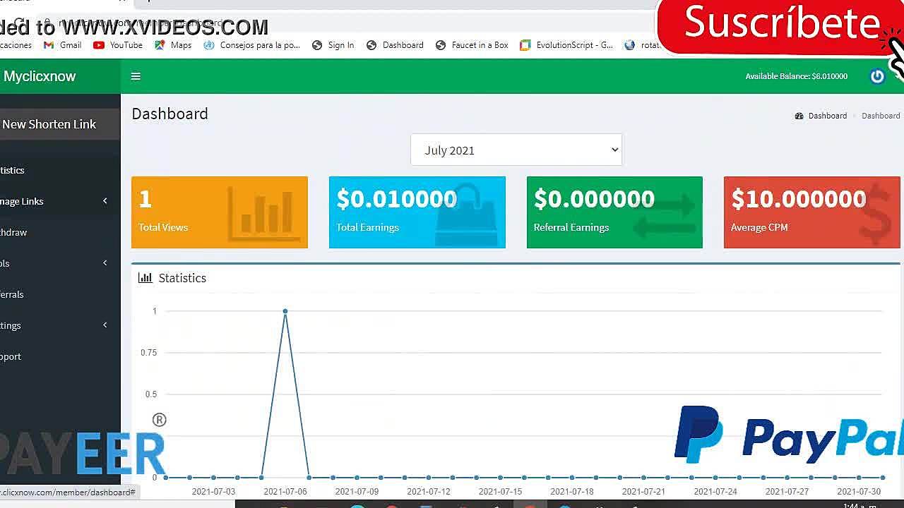Click the Total Earnings blue card
Screen dimensions: 904x508
(x=417, y=212)
